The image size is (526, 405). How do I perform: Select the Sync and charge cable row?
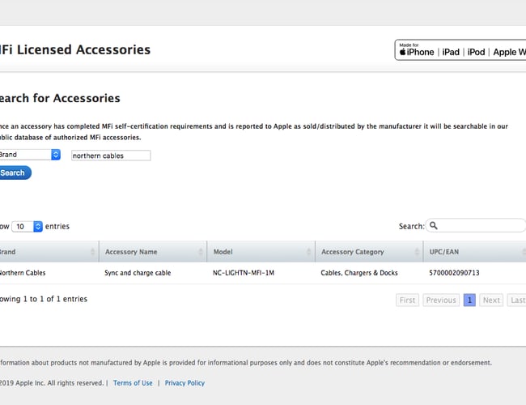138,273
